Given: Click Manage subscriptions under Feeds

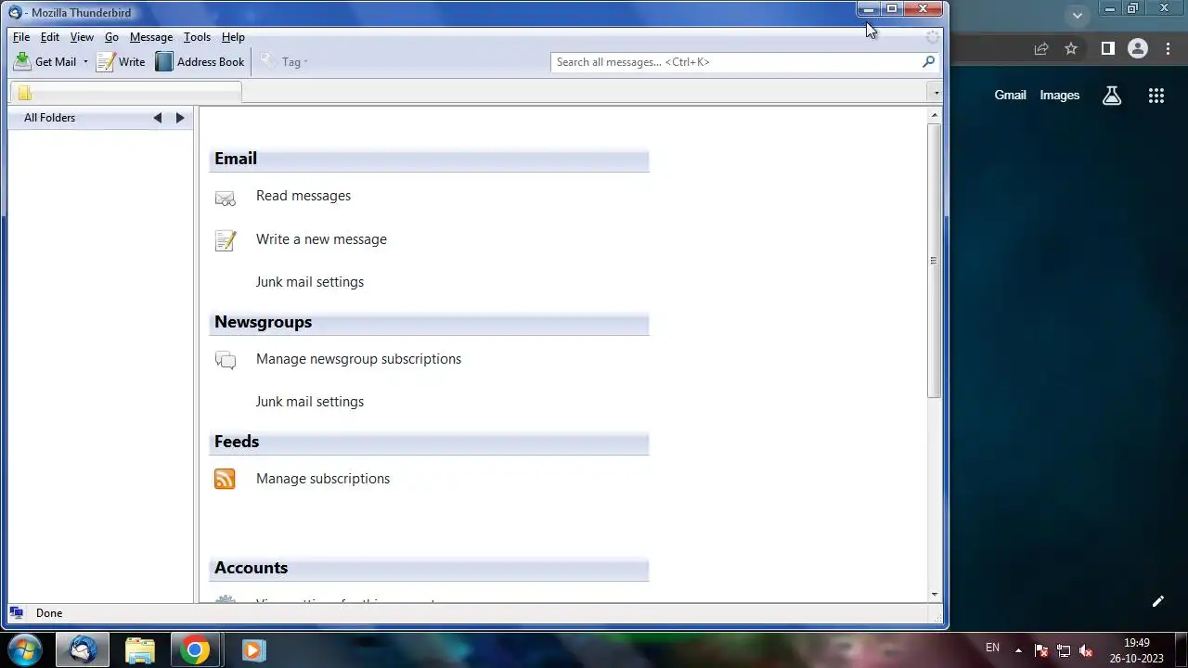Looking at the screenshot, I should click(x=323, y=479).
